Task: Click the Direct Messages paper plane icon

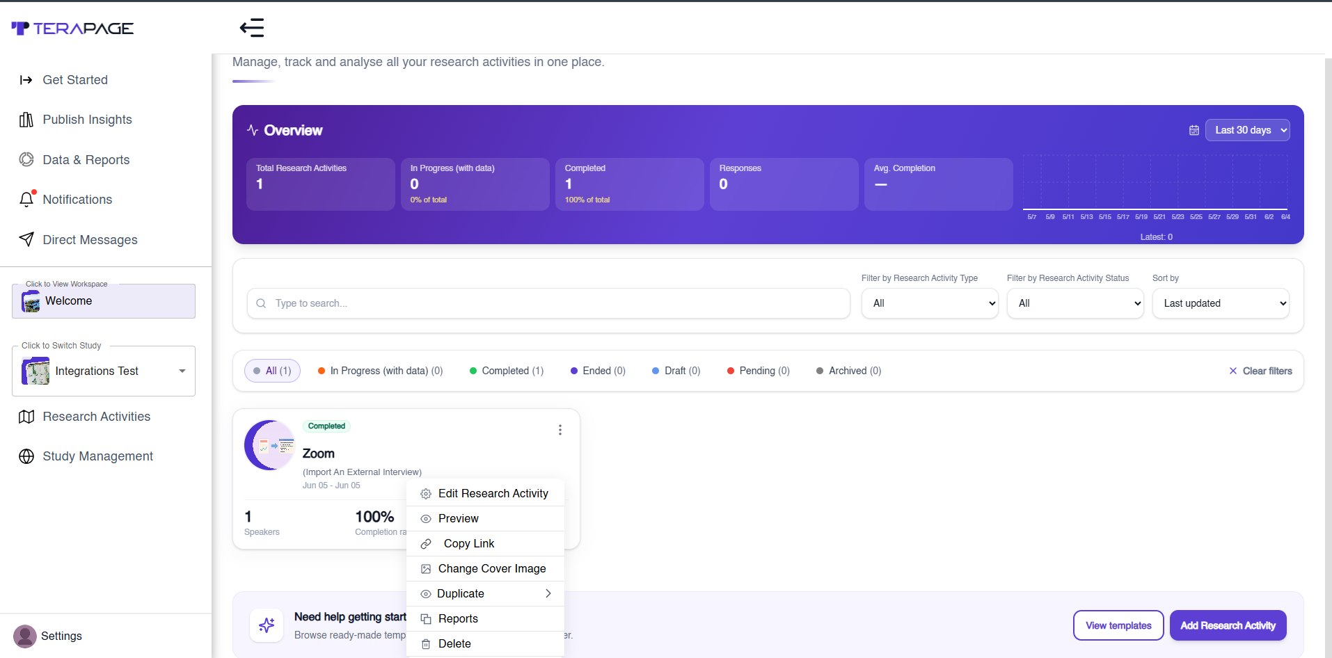Action: [x=26, y=239]
